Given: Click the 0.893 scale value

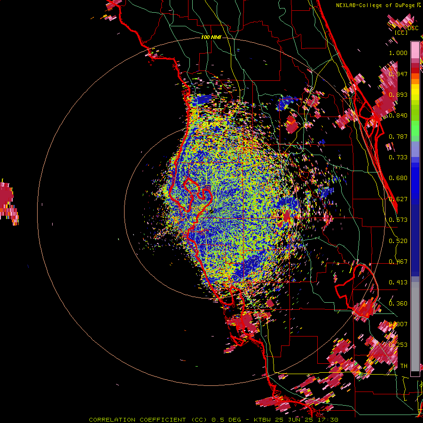Looking at the screenshot, I should (398, 94).
